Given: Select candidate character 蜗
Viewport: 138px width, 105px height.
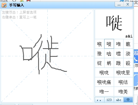Looking at the screenshot, I should click(109, 63).
